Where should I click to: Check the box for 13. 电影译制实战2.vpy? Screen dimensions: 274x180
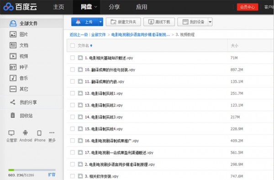[x=72, y=105]
